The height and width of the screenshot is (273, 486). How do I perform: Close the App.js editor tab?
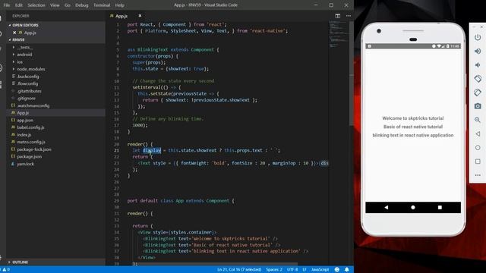pyautogui.click(x=140, y=16)
